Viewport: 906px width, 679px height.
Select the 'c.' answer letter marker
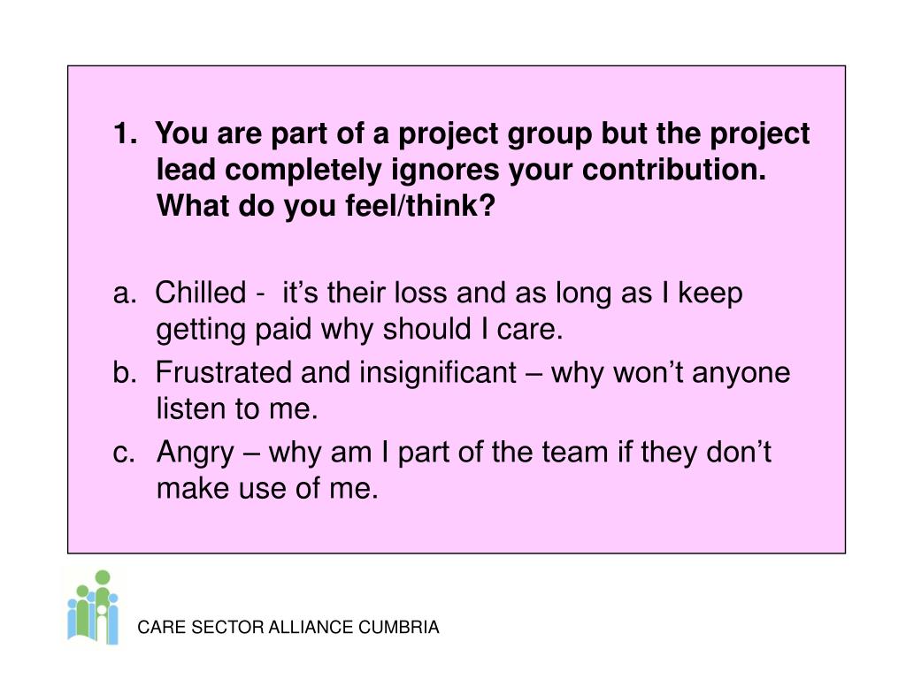pos(124,452)
